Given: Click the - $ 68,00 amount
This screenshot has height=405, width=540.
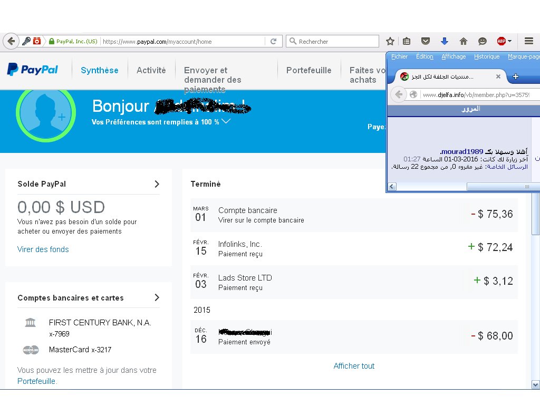Looking at the screenshot, I should click(x=492, y=336).
